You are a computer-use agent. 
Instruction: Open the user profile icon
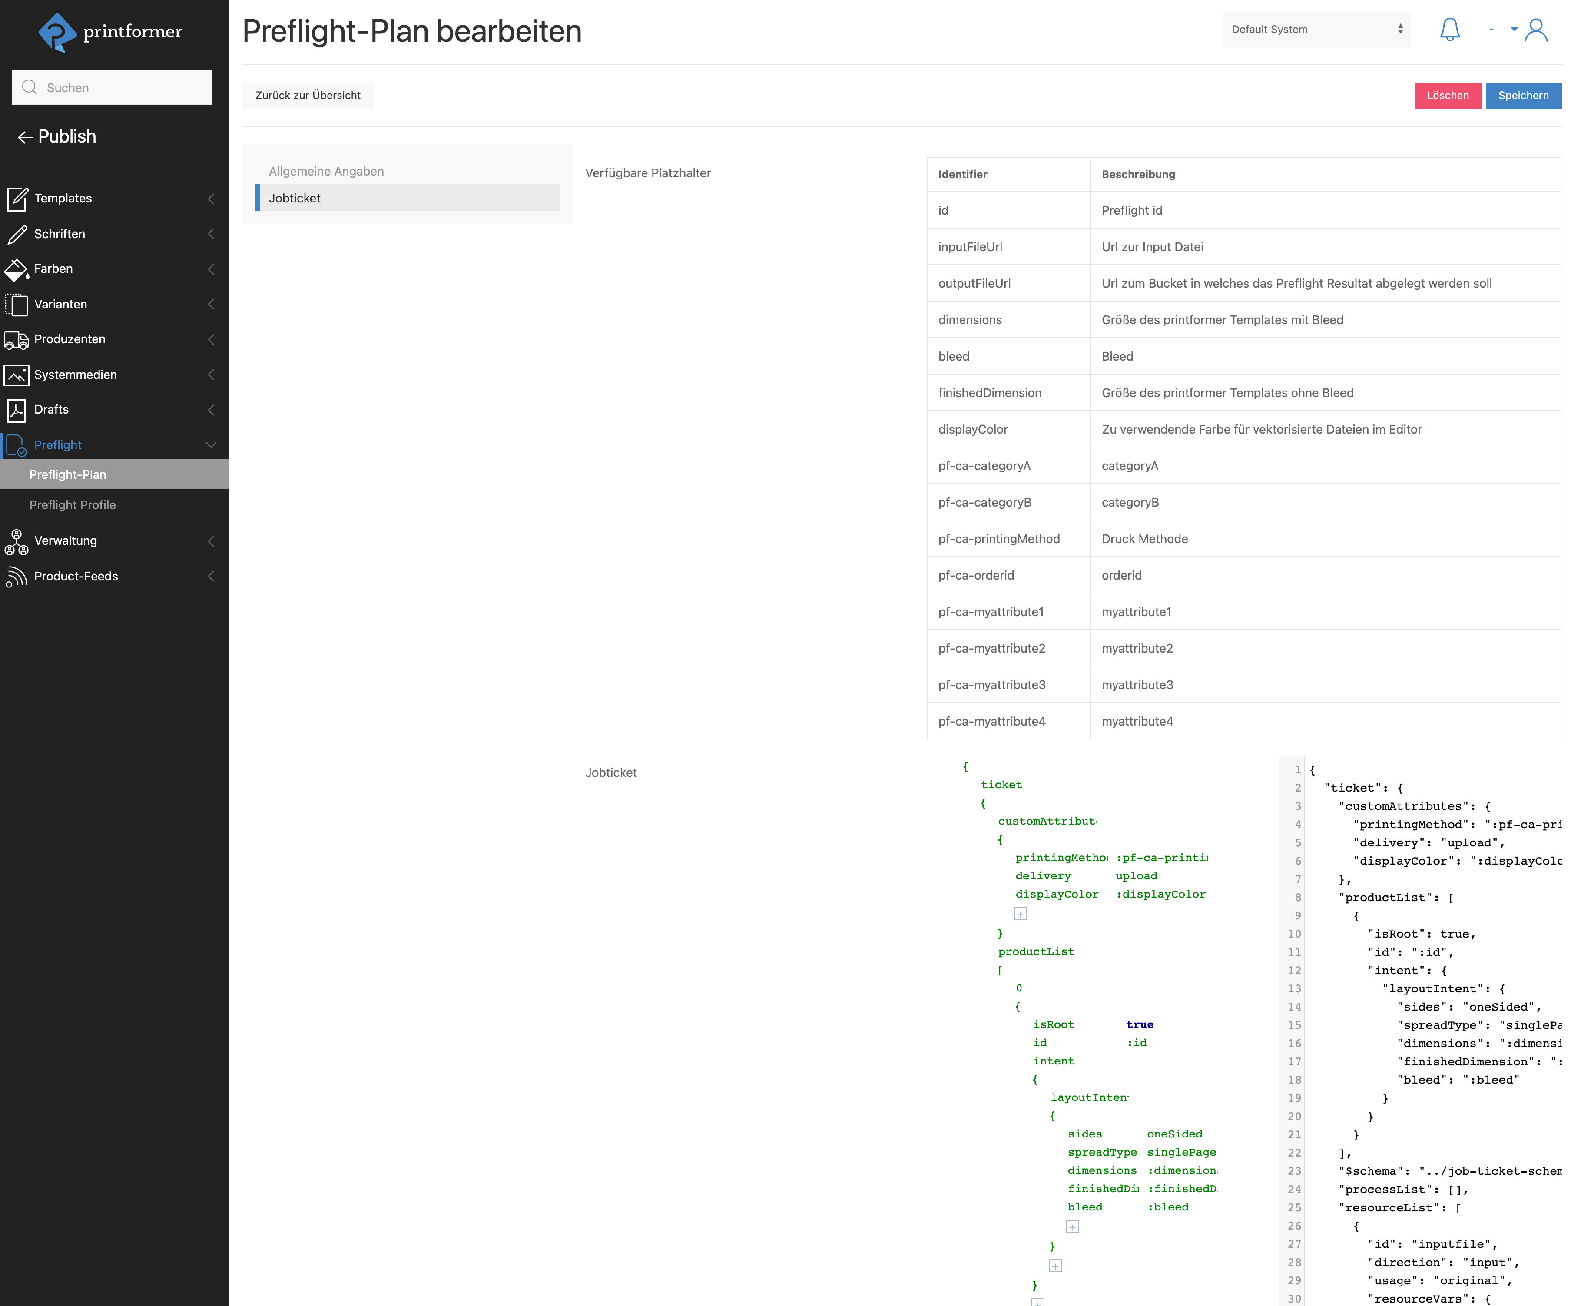pos(1535,30)
